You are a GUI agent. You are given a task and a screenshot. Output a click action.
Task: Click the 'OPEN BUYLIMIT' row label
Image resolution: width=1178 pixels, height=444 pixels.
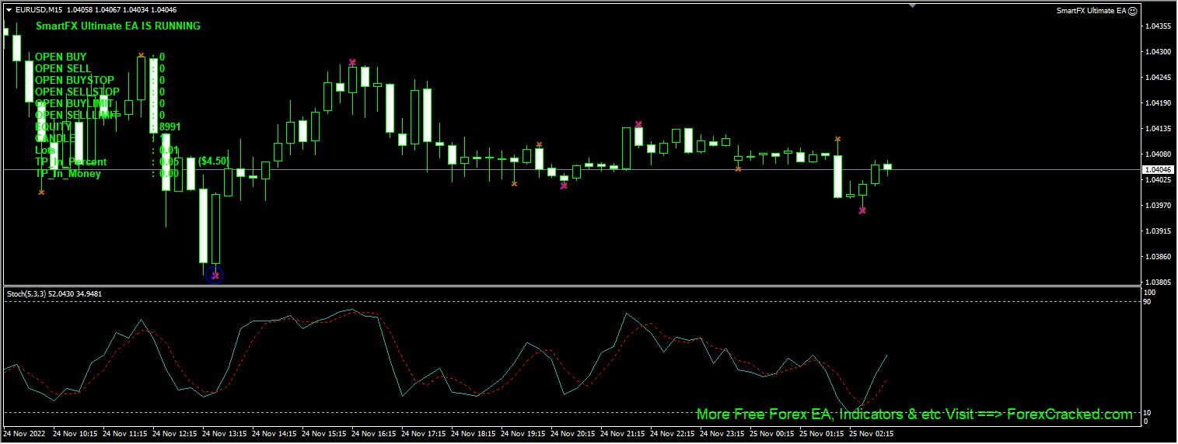74,103
